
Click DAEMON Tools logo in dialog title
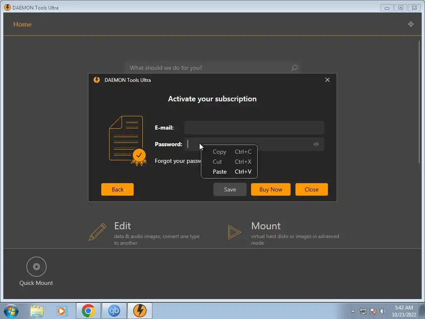97,80
